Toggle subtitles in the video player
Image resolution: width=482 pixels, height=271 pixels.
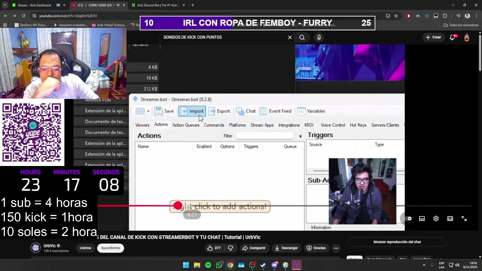[x=422, y=219]
